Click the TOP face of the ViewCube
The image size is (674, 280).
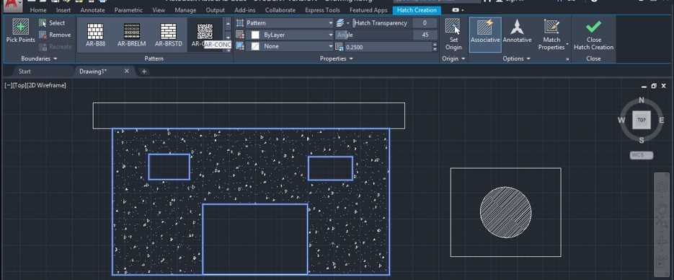pos(642,120)
